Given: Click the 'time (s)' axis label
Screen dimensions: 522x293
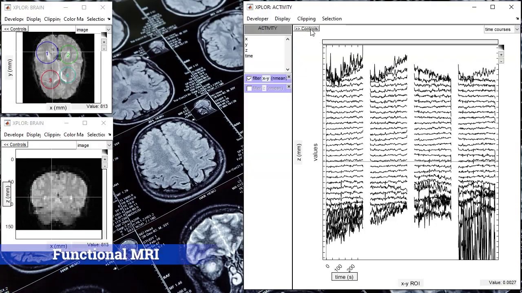Looking at the screenshot, I should pyautogui.click(x=344, y=277).
